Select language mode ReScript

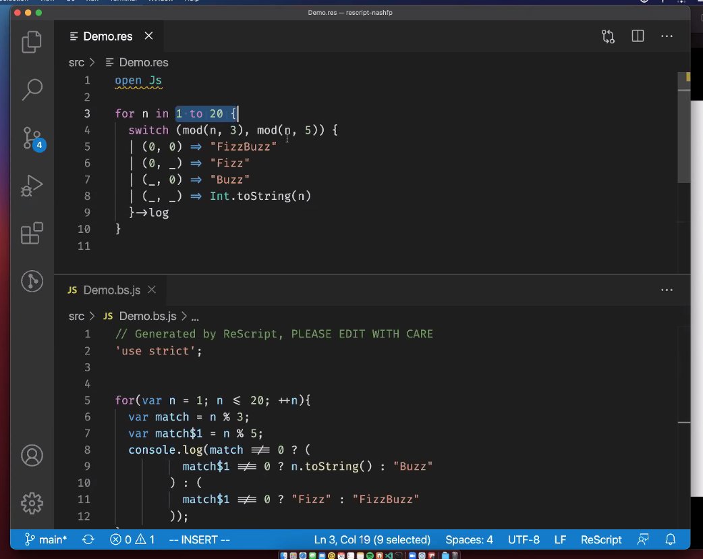pos(600,539)
